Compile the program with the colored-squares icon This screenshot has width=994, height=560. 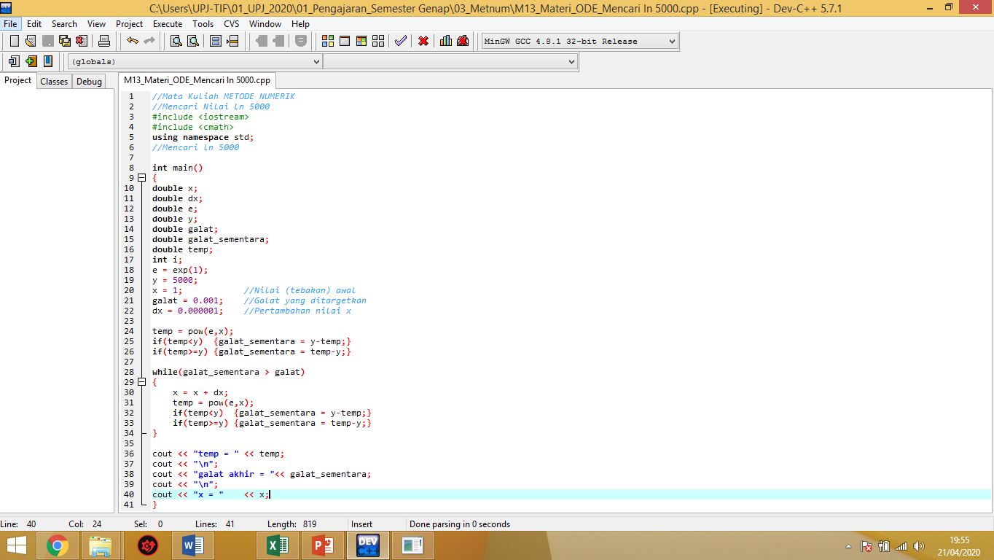pyautogui.click(x=327, y=41)
